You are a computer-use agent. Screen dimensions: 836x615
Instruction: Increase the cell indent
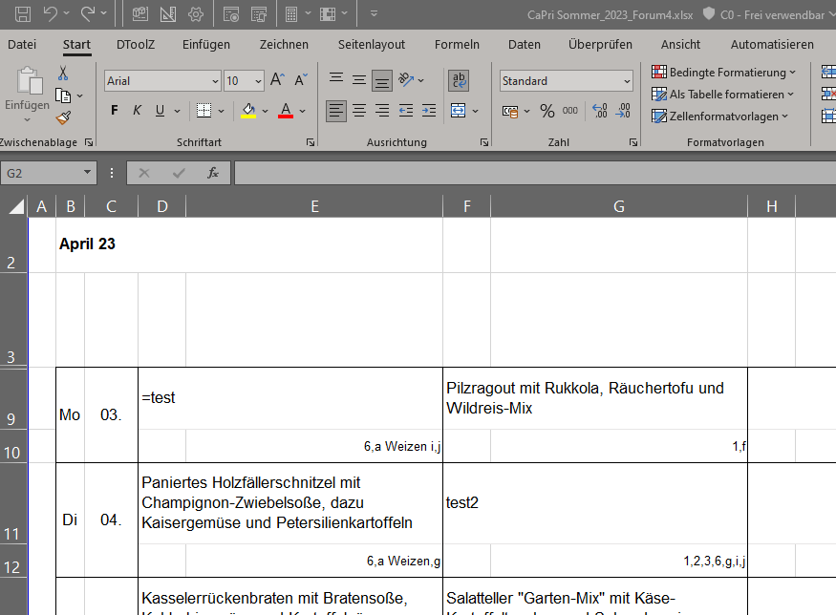point(429,111)
